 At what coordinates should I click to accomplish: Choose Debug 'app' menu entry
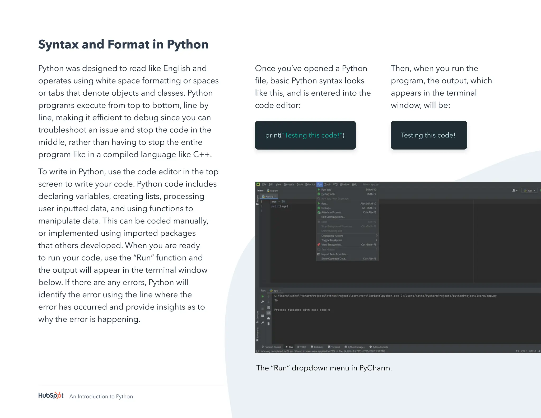348,194
